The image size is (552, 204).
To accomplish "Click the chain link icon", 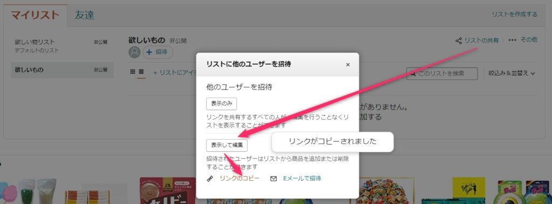I will (210, 179).
